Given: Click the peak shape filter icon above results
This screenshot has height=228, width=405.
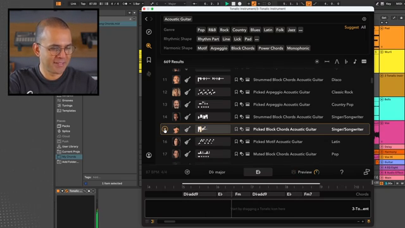Looking at the screenshot, I should [x=337, y=61].
